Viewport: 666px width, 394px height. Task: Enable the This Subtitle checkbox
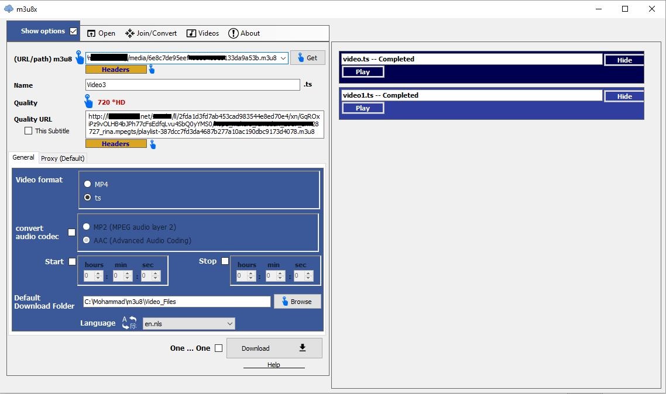29,130
